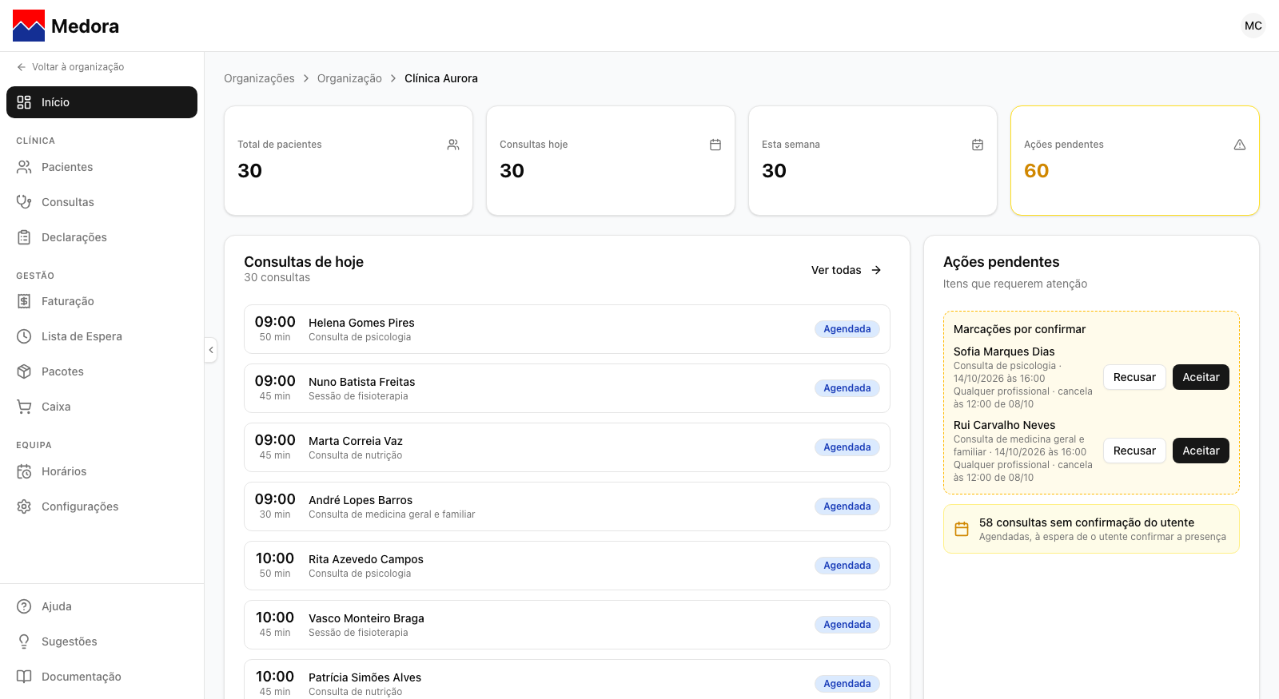Go to the Início menu item
This screenshot has width=1279, height=699.
[x=102, y=102]
